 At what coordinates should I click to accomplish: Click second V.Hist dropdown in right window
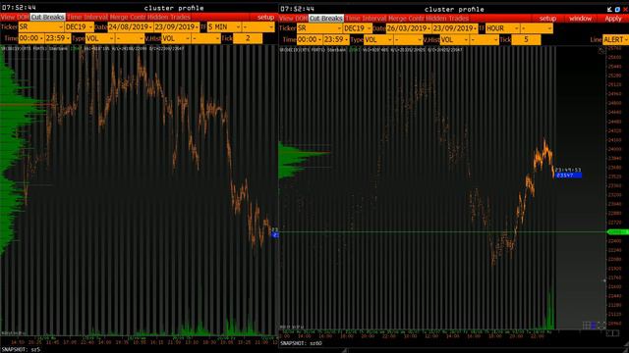(485, 39)
